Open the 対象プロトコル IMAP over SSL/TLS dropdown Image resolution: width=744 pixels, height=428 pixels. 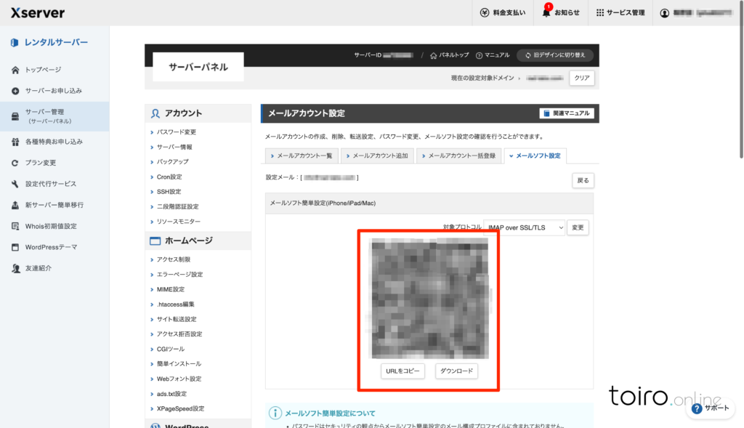[x=523, y=227]
